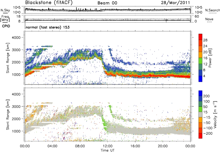Click the "16" tick on the power colorbar
The image size is (220, 152).
pos(205,58)
